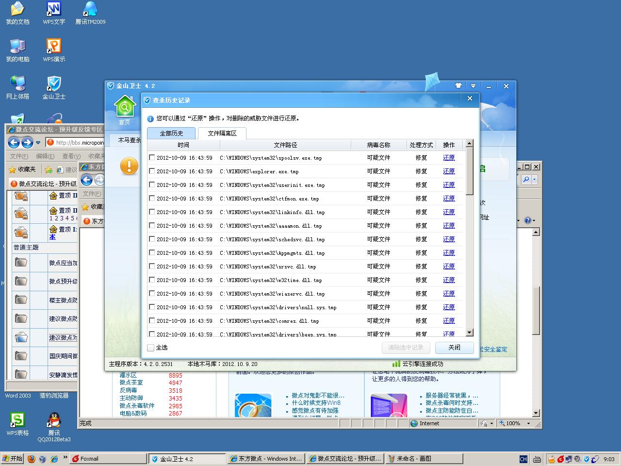The width and height of the screenshot is (621, 466).
Task: Click the 金山卫士 shield tray icon
Action: tap(587, 459)
